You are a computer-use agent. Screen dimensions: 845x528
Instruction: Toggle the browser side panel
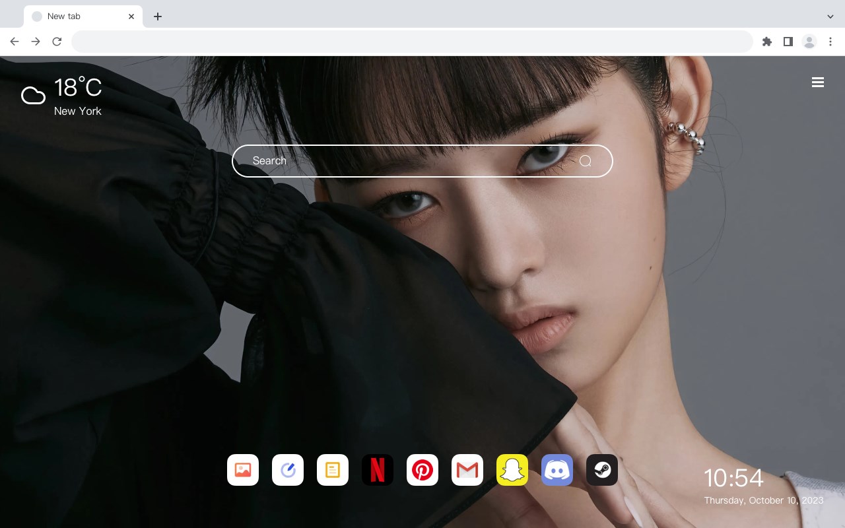pos(788,42)
